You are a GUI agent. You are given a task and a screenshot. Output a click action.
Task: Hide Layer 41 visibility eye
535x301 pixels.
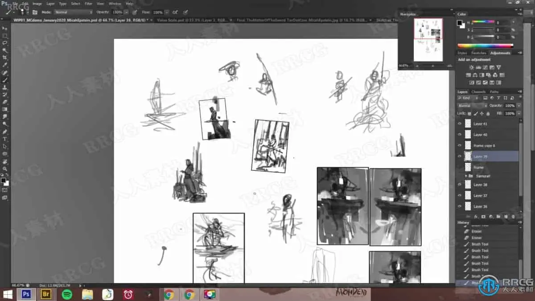460,124
